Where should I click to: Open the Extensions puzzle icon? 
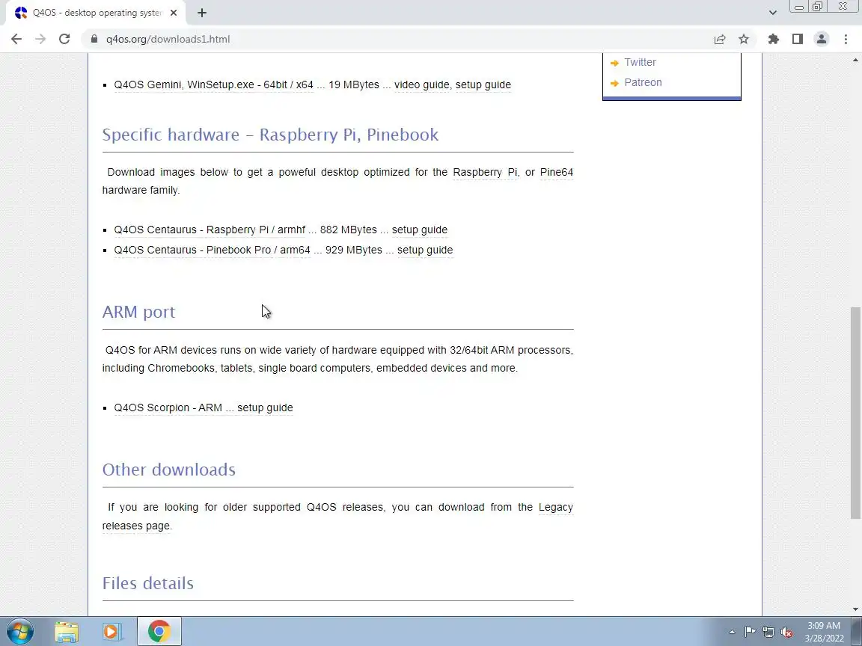click(774, 39)
